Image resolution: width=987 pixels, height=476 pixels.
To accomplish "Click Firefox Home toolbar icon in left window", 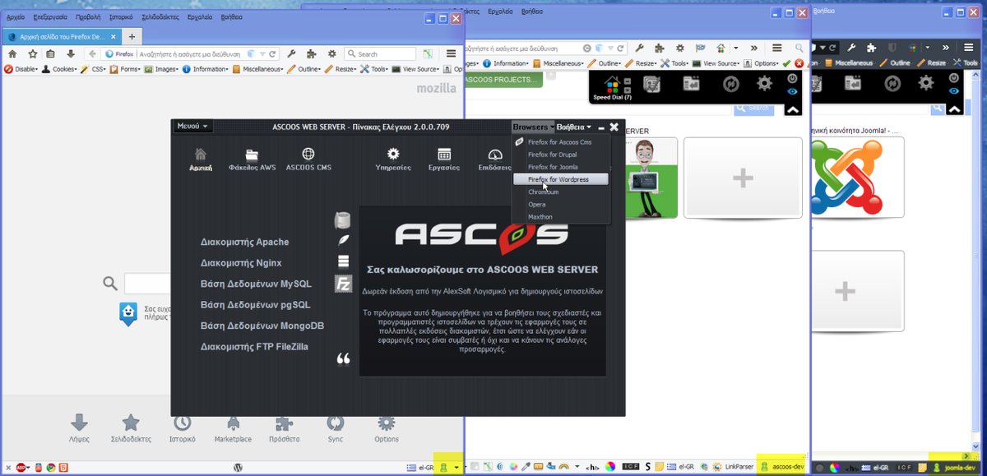I will click(x=12, y=53).
